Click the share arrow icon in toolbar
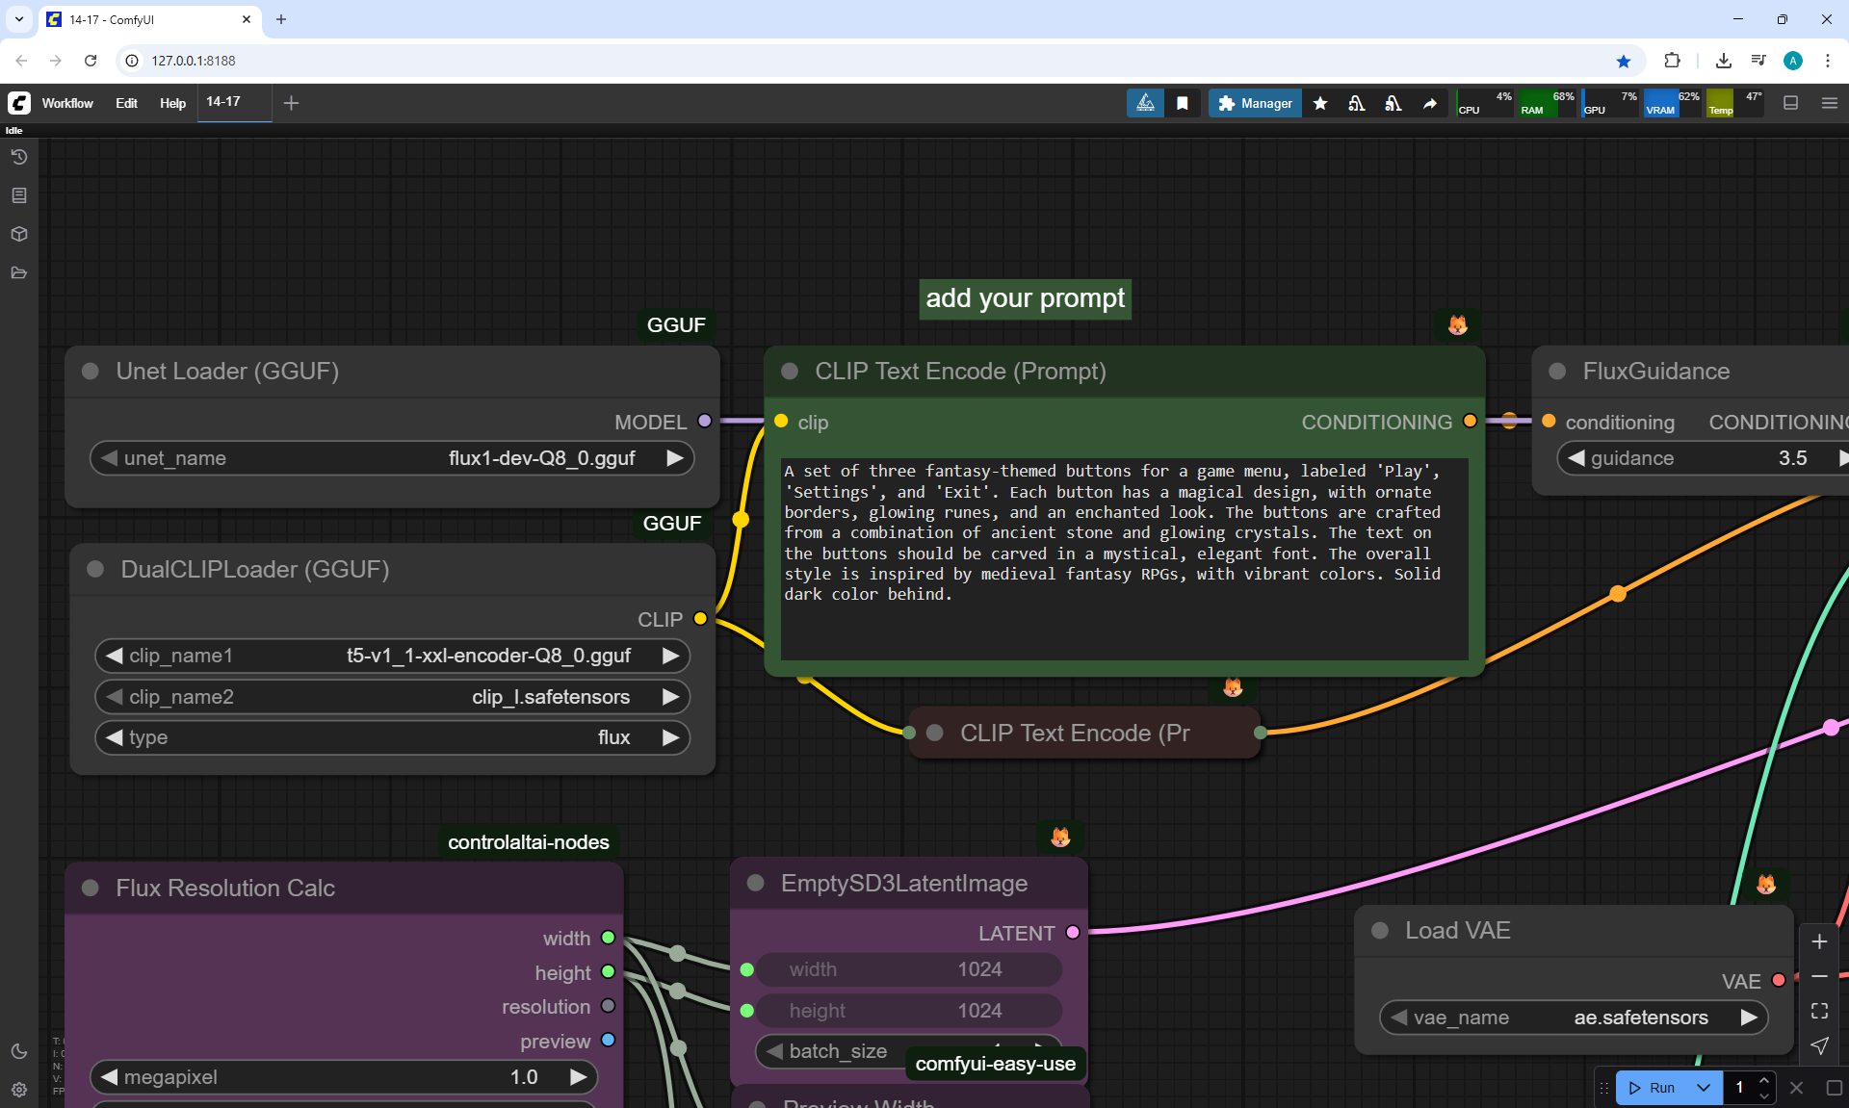The width and height of the screenshot is (1849, 1108). [1430, 103]
